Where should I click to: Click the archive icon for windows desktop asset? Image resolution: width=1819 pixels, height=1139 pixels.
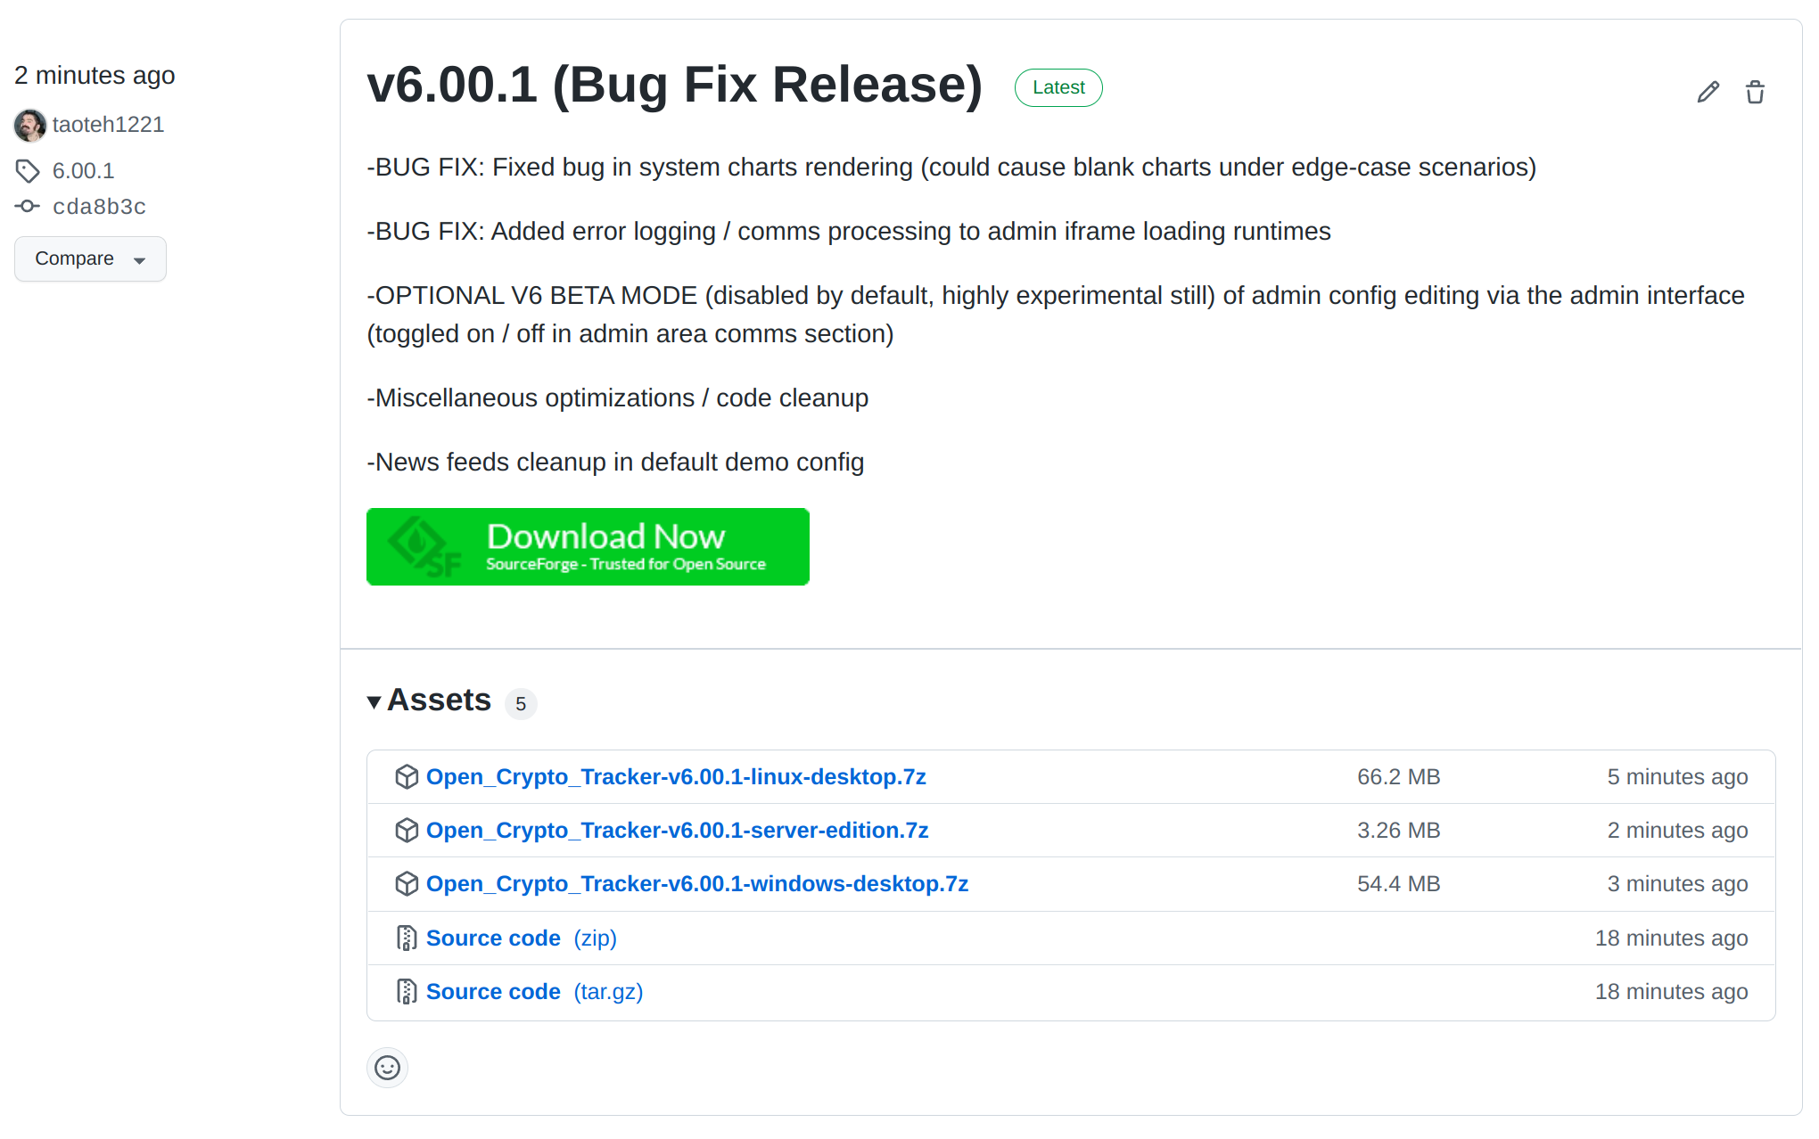tap(407, 883)
